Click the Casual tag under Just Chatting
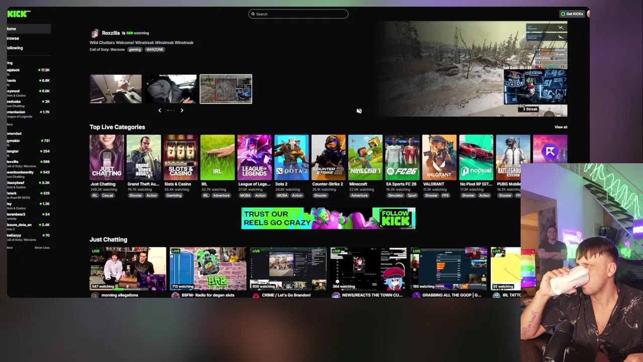643x362 pixels. click(108, 195)
